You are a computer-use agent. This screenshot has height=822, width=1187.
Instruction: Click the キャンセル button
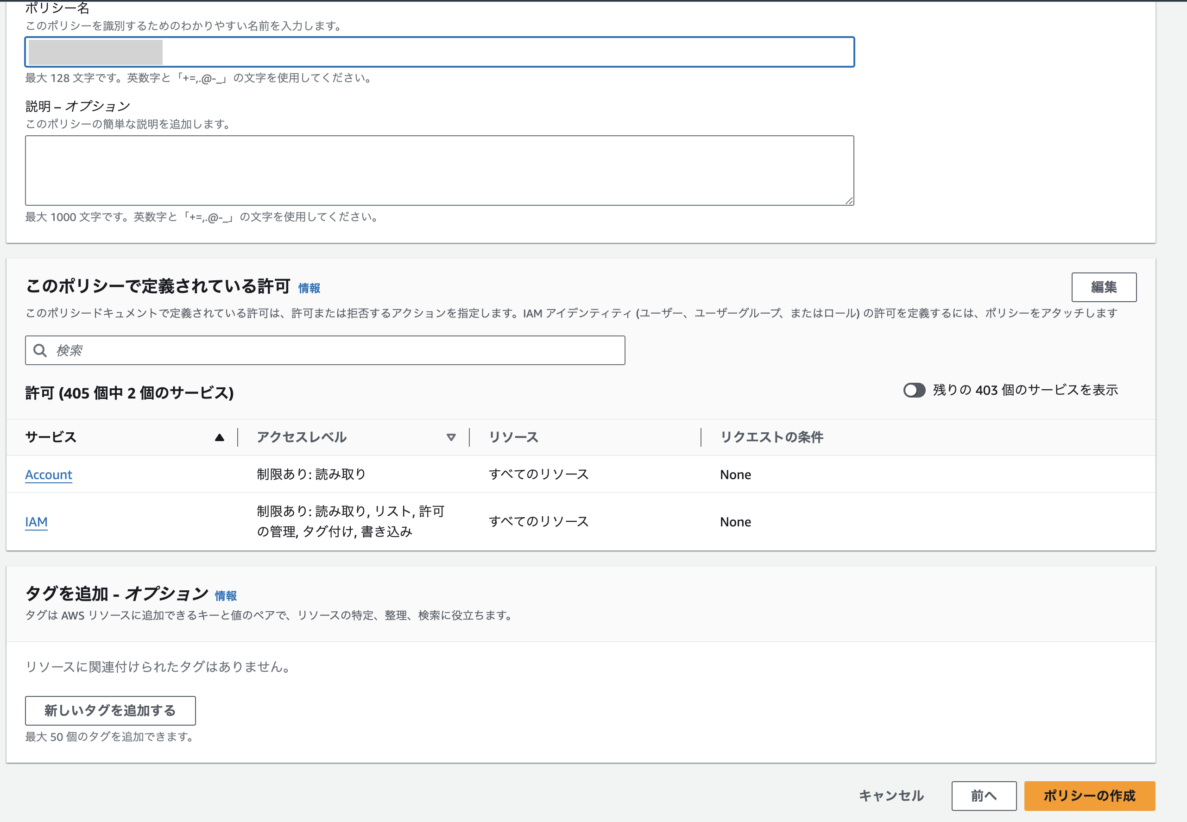(x=891, y=796)
